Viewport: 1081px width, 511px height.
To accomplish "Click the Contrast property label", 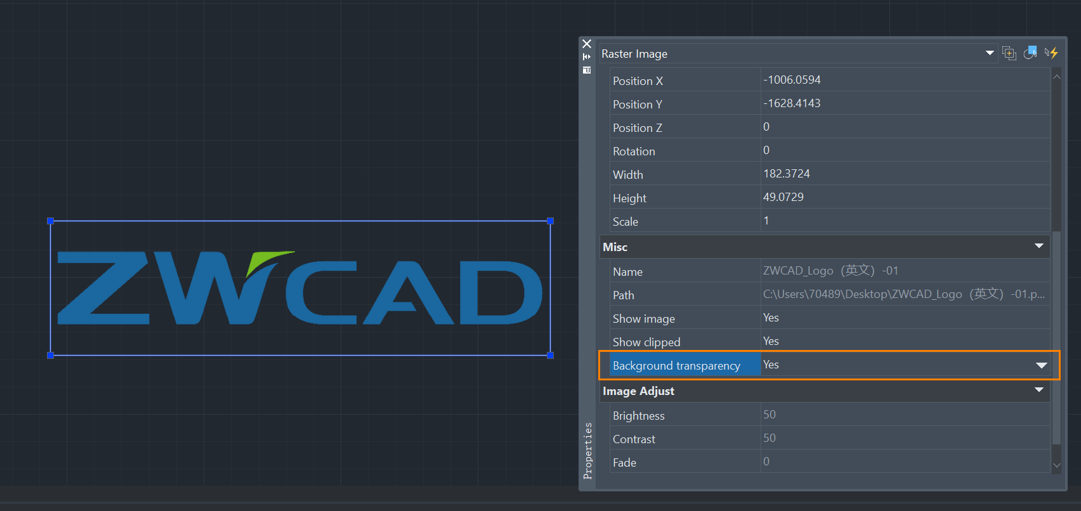I will tap(634, 439).
